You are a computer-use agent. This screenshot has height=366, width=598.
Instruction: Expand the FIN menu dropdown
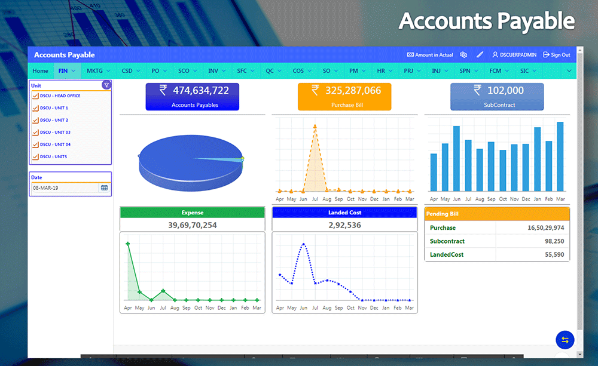66,70
